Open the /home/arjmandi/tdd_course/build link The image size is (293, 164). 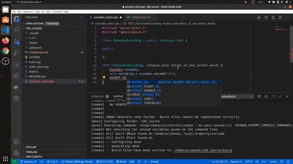click(203, 150)
